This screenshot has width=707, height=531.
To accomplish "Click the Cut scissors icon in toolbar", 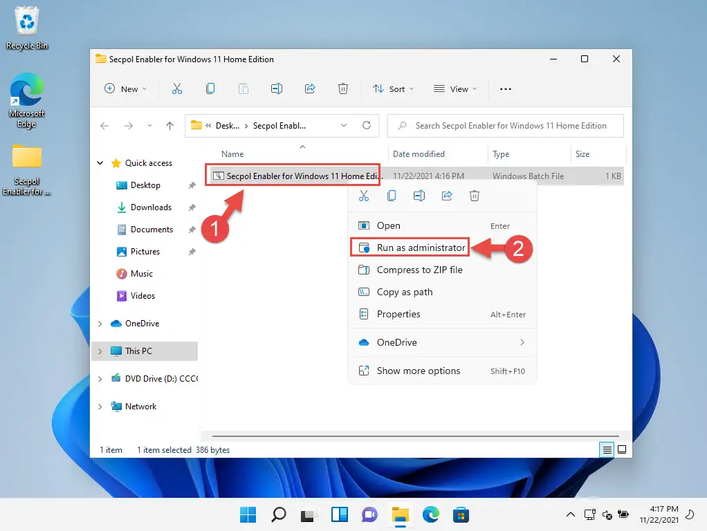I will 177,88.
